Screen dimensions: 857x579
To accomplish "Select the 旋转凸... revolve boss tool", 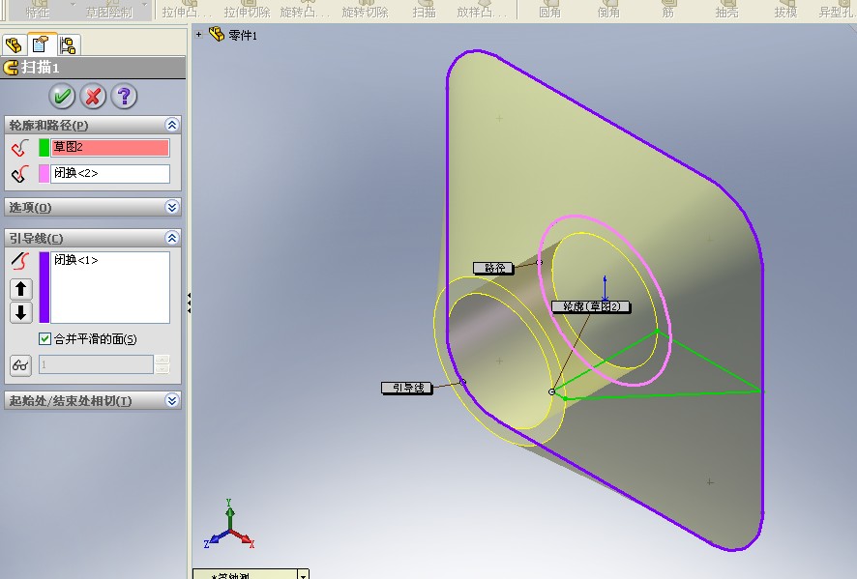I will (305, 12).
